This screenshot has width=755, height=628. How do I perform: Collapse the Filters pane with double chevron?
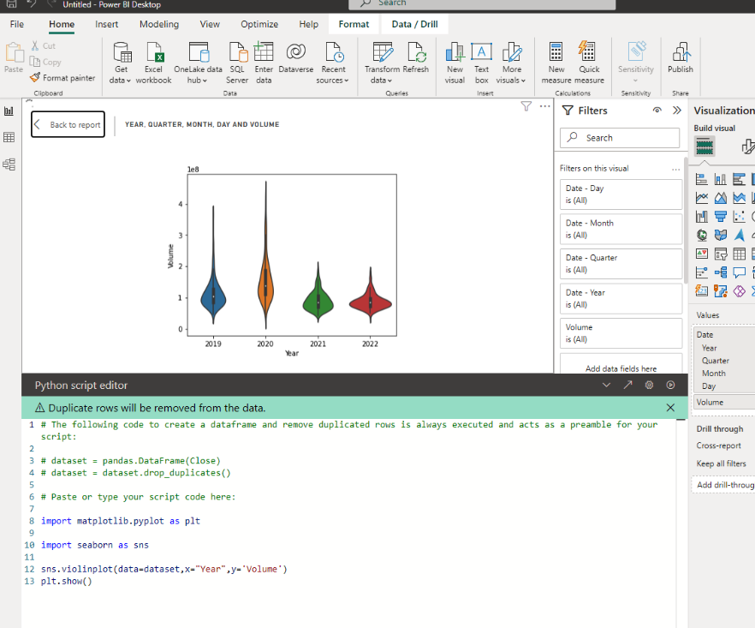point(677,111)
